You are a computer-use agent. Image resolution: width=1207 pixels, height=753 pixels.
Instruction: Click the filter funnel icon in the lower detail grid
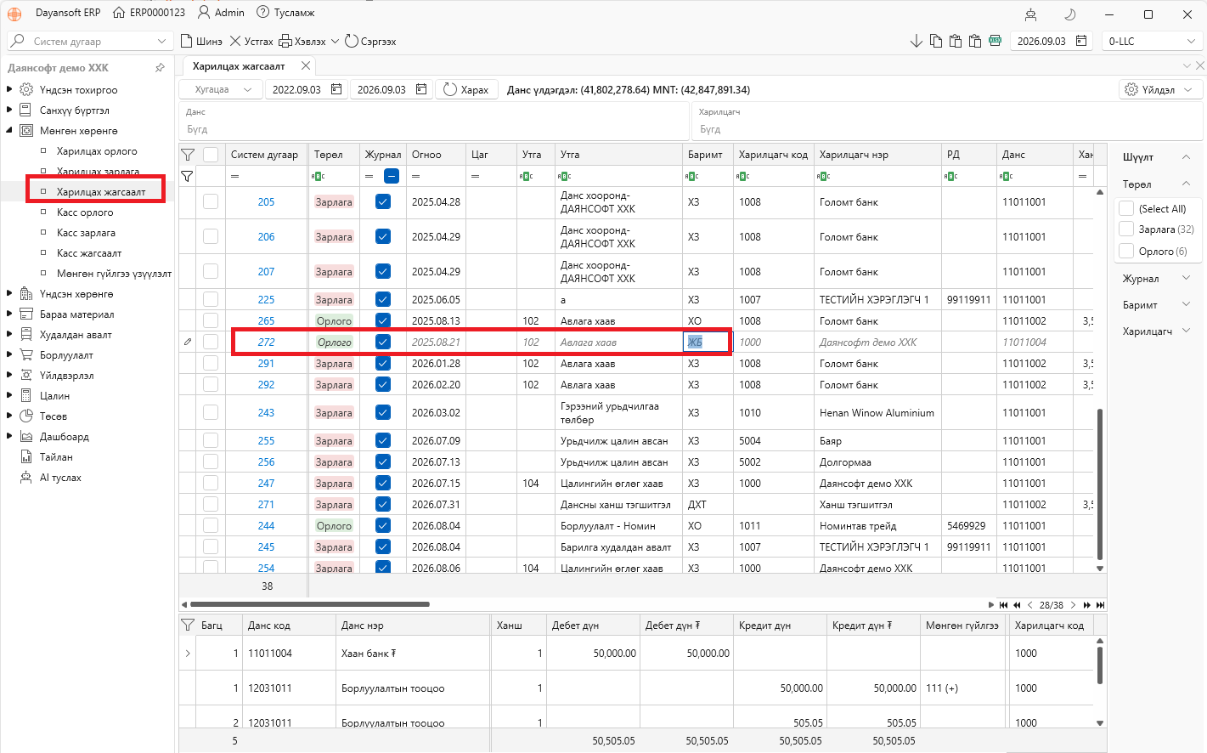click(x=188, y=625)
